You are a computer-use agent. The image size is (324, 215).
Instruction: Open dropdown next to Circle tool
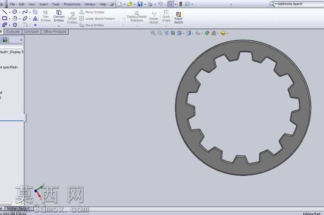19,12
